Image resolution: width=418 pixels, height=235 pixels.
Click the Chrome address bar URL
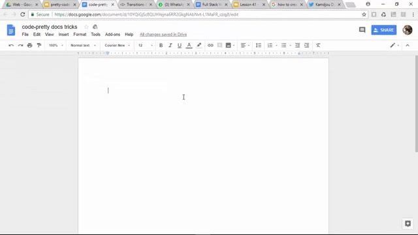point(146,14)
